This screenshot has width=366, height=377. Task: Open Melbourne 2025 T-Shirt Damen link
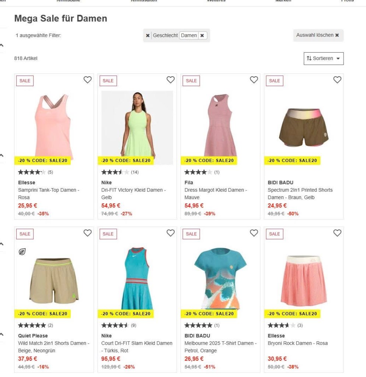(x=221, y=347)
